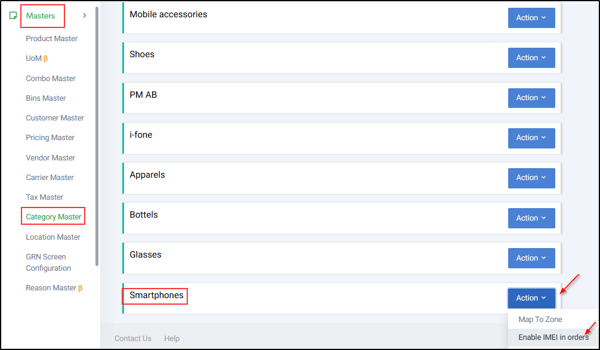Image resolution: width=600 pixels, height=350 pixels.
Task: Click the Masters notepad icon
Action: click(x=13, y=16)
